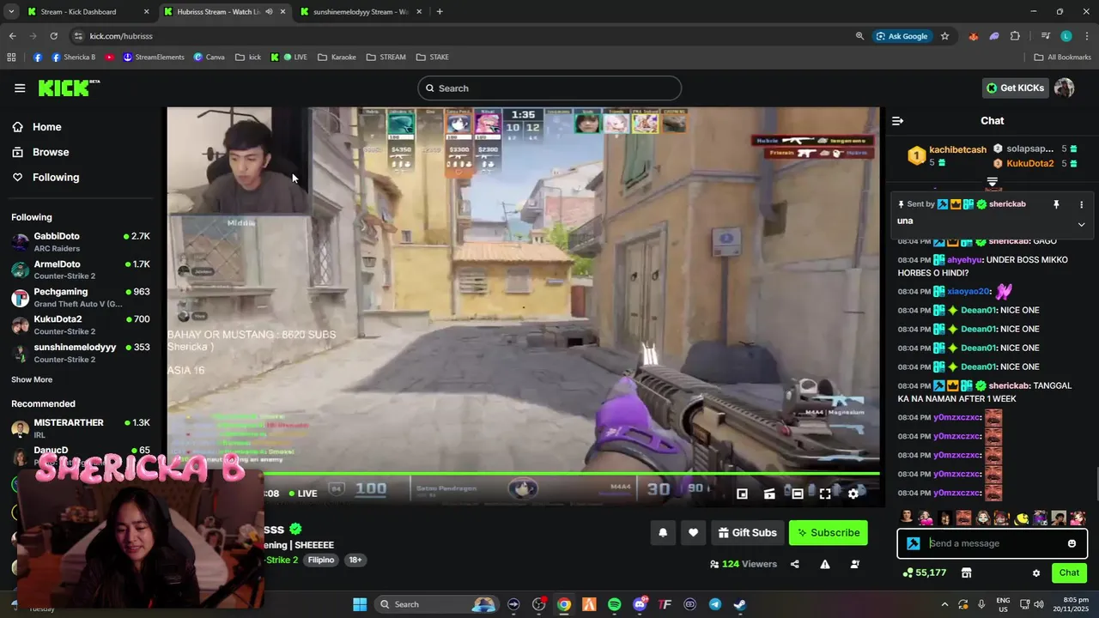
Task: Click the pin icon on the pinned message
Action: click(1056, 204)
